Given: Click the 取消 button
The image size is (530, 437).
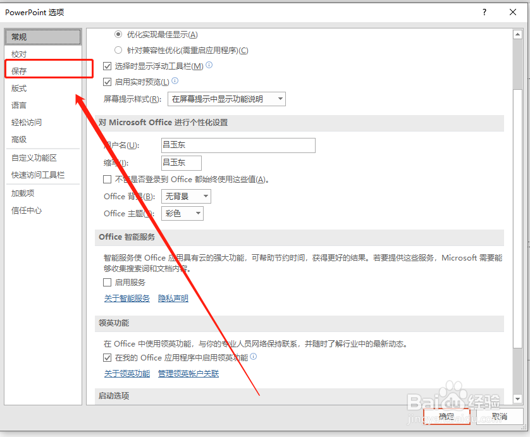Looking at the screenshot, I should (x=500, y=416).
